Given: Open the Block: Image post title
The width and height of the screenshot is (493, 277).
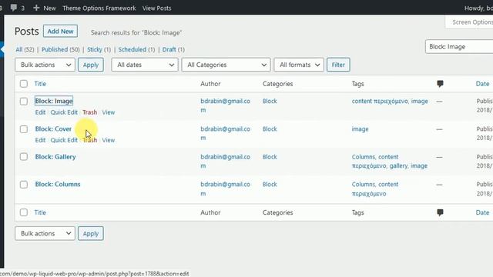Looking at the screenshot, I should 54,101.
